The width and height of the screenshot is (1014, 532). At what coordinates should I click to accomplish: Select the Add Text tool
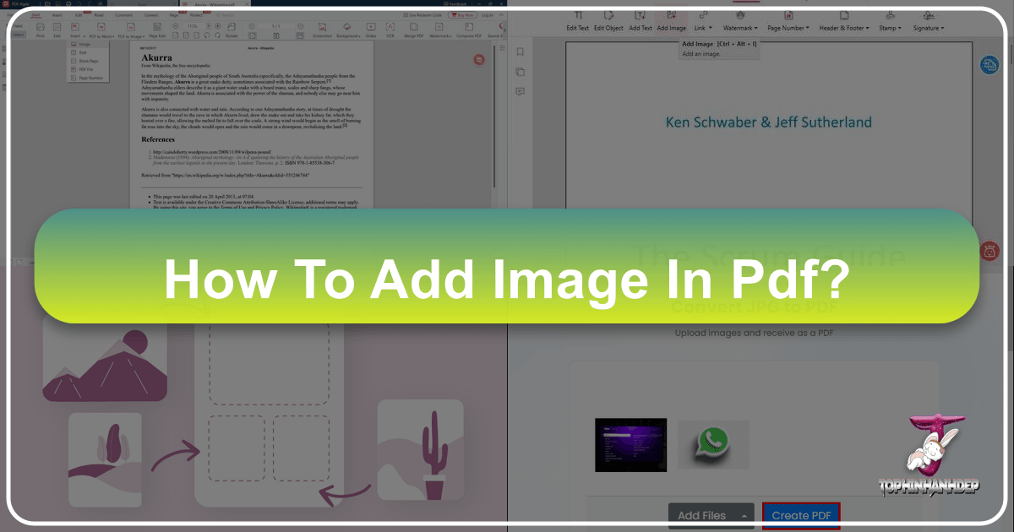pos(640,21)
